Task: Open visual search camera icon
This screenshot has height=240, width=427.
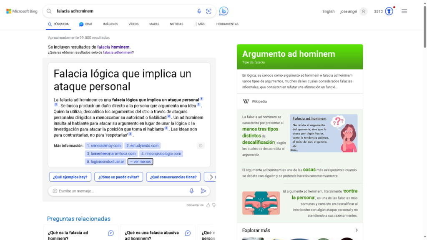Action: click(x=209, y=11)
